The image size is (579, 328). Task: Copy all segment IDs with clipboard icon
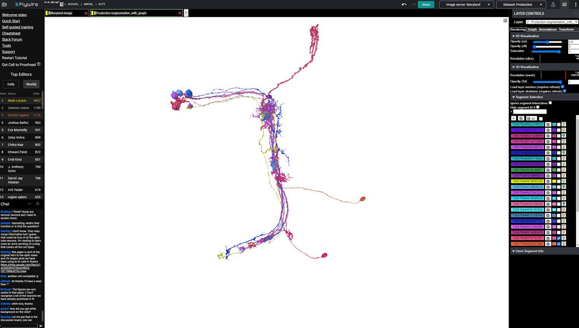pos(521,119)
